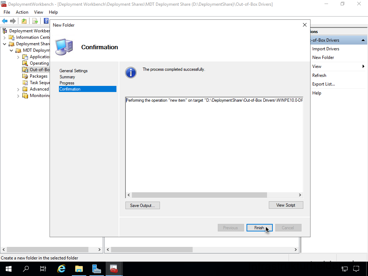Click the Finish button
This screenshot has width=368, height=276.
[259, 227]
